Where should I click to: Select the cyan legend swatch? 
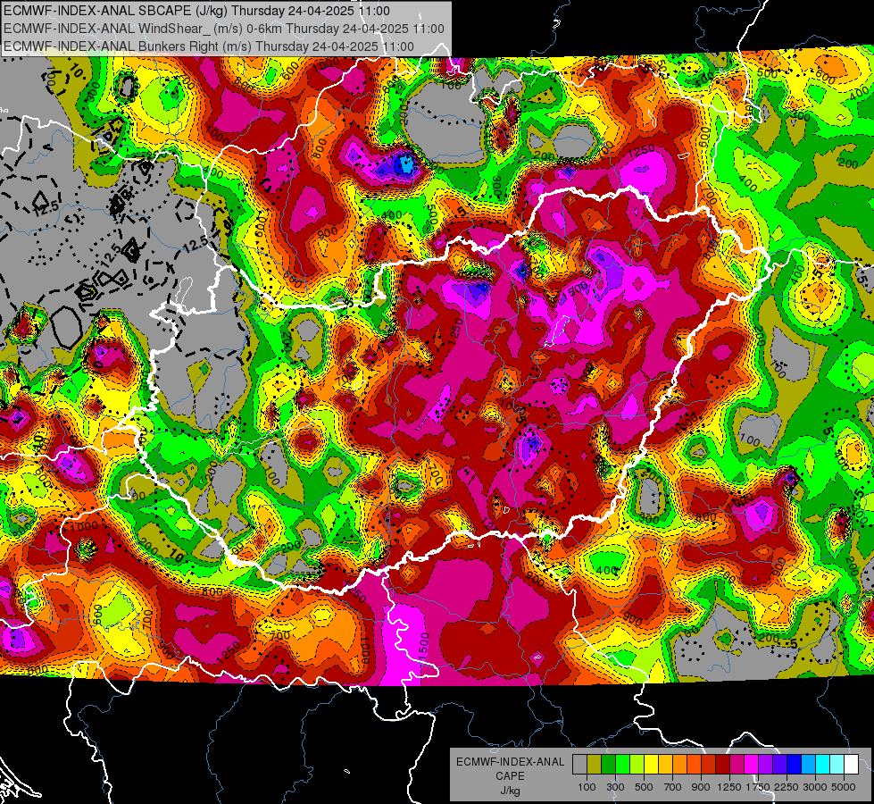pos(823,765)
